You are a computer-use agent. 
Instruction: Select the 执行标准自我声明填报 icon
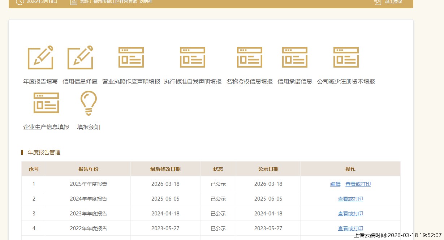point(193,58)
